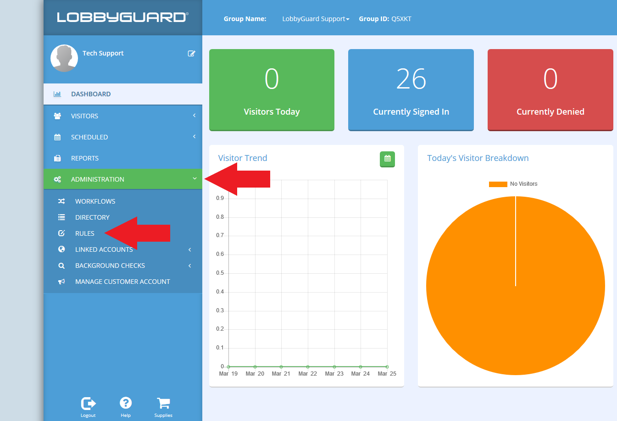Screen dimensions: 617x421
Task: Click the Mar 22 axis label
Action: [308, 374]
